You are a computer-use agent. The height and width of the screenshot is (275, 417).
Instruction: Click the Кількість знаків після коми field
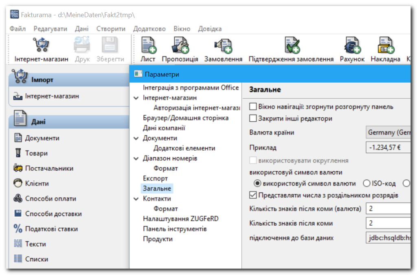click(388, 223)
